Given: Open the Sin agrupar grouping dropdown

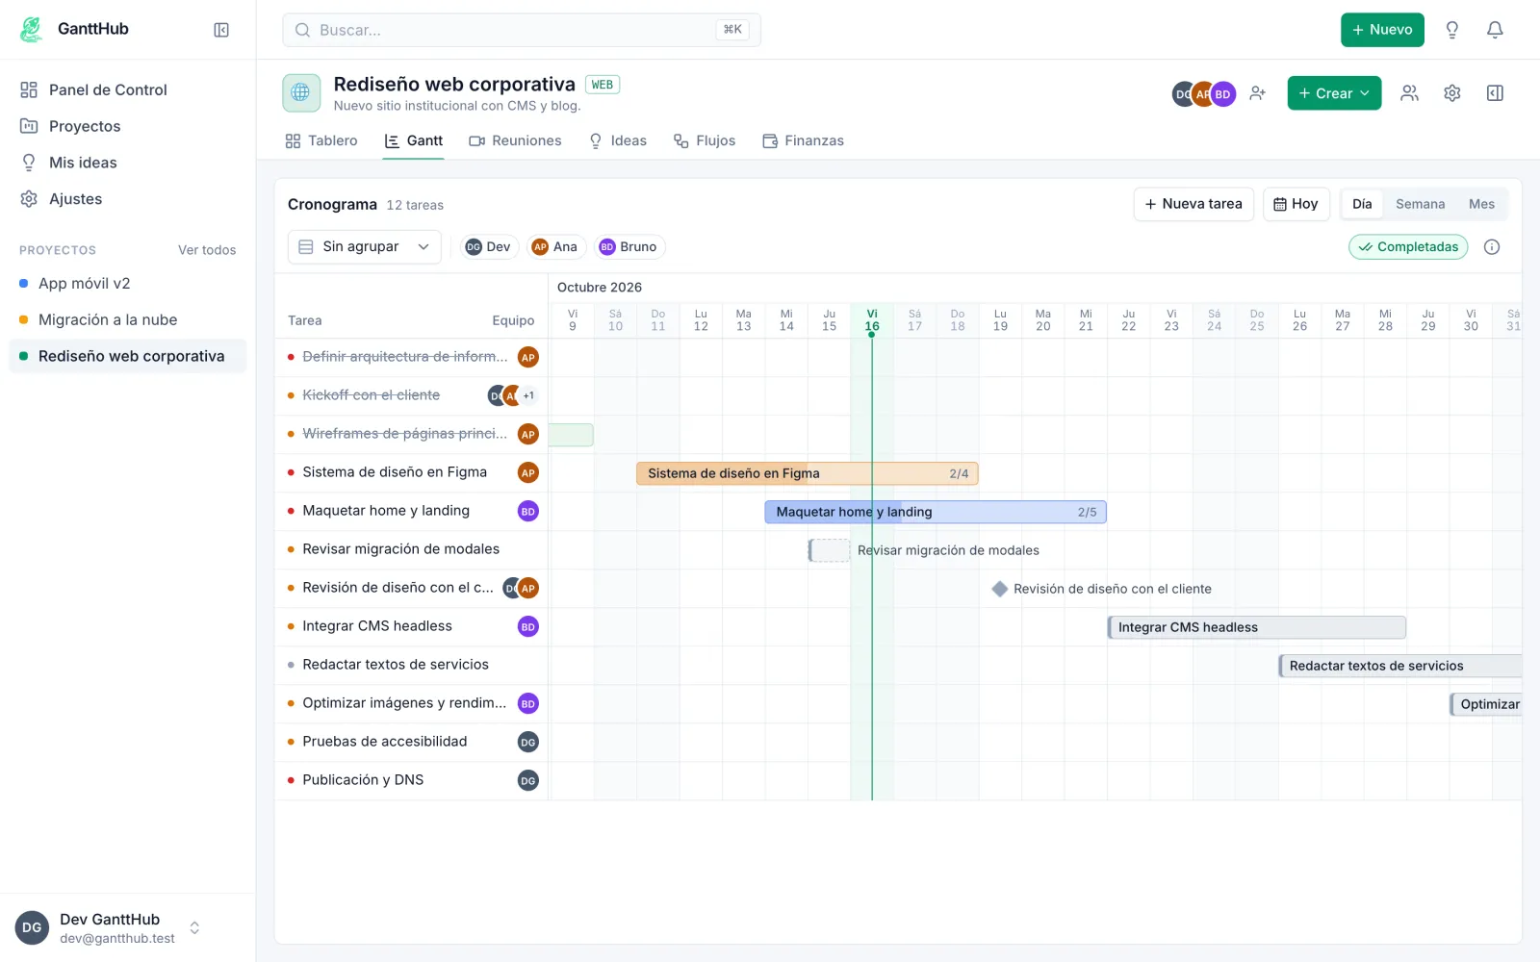Looking at the screenshot, I should click(x=364, y=247).
